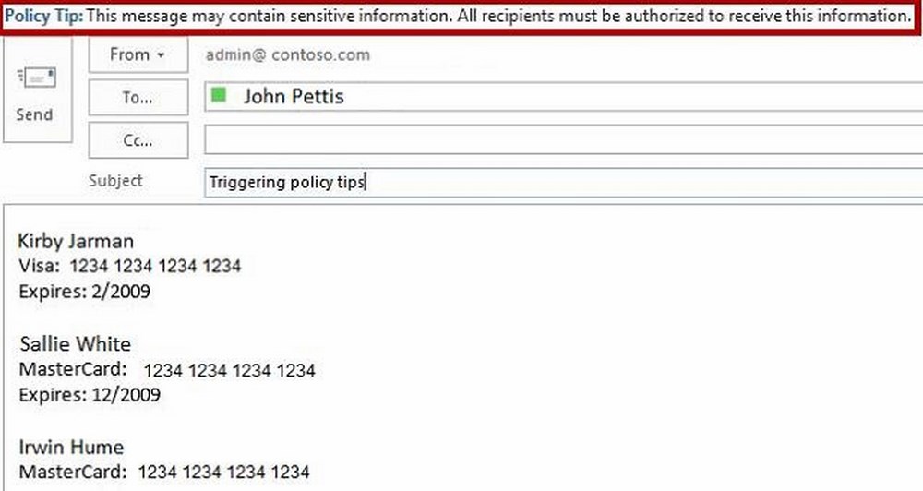Select John Pettis recipient name
This screenshot has width=923, height=491.
pyautogui.click(x=294, y=96)
